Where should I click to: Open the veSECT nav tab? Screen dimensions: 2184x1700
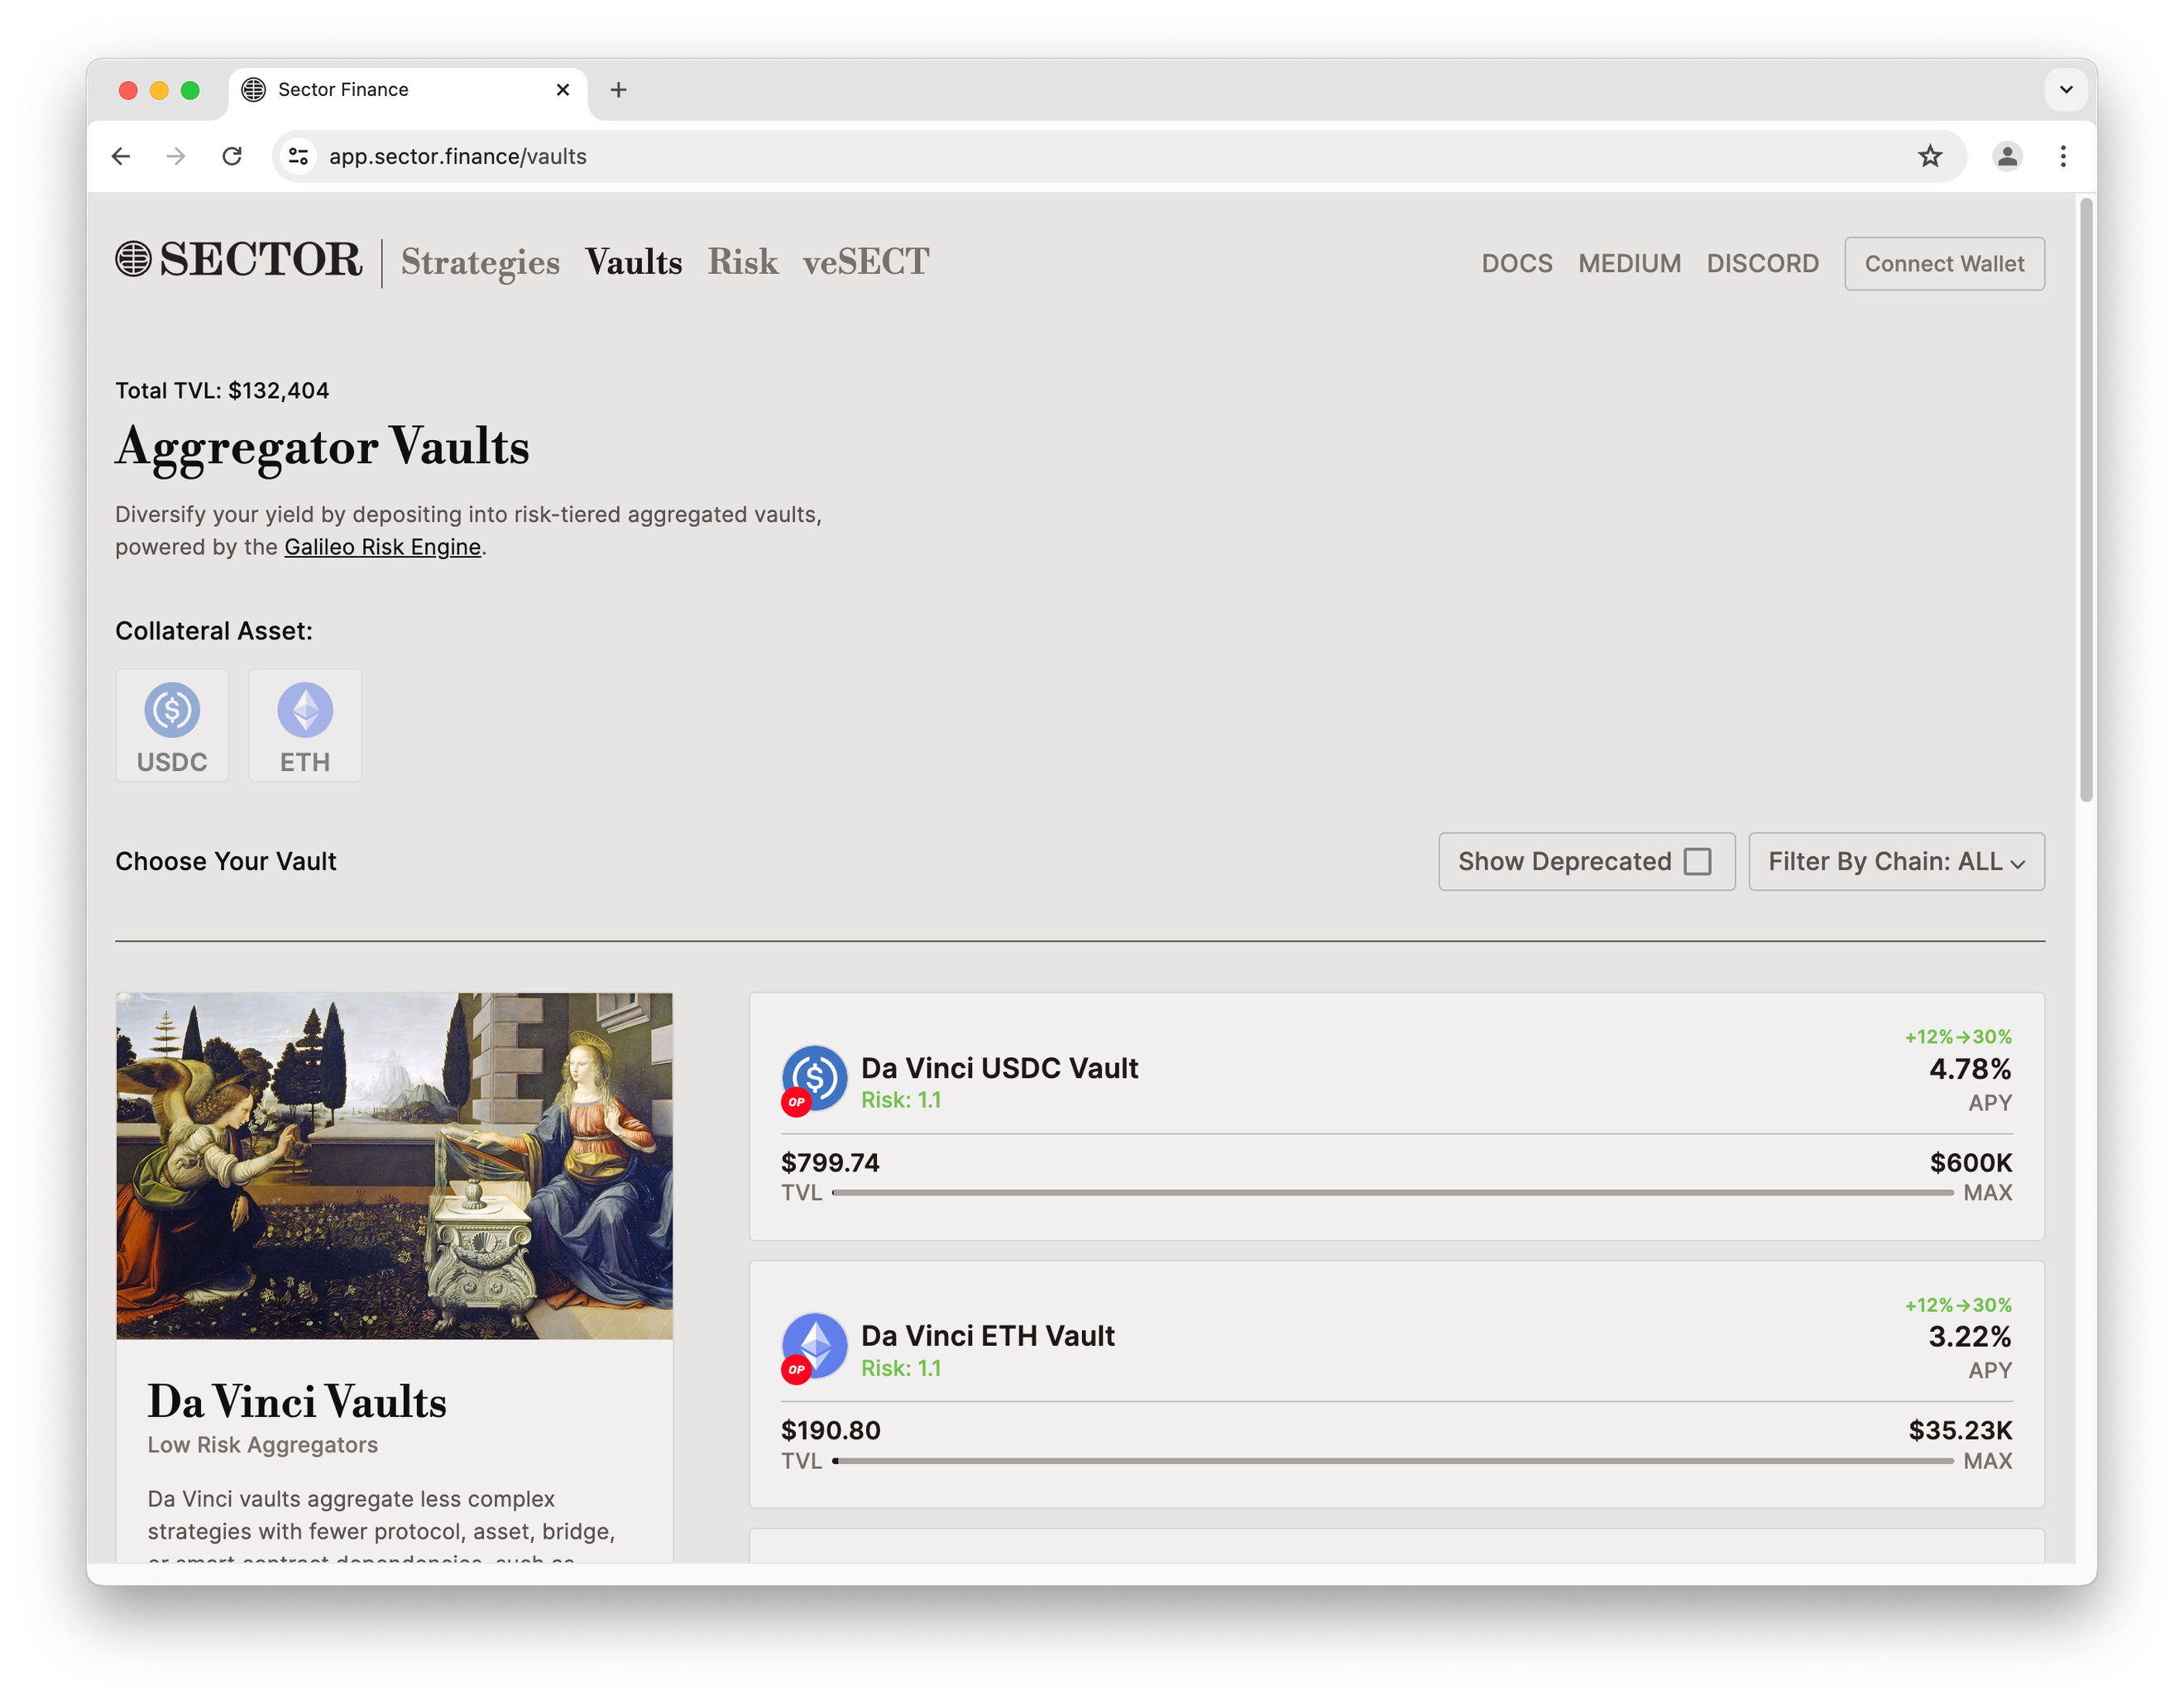point(866,262)
